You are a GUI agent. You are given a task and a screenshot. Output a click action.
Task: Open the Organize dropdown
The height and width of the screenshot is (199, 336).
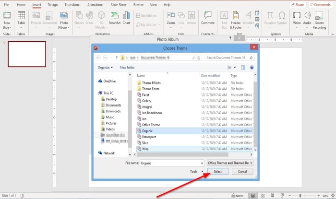[x=105, y=68]
